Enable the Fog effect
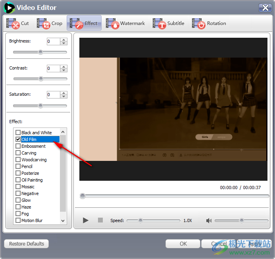This screenshot has height=259, width=275. (x=18, y=214)
